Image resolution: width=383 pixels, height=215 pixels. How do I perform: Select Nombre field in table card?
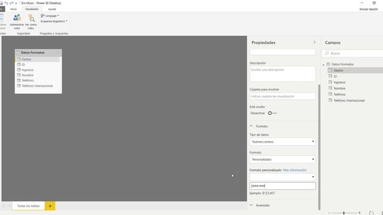click(37, 75)
